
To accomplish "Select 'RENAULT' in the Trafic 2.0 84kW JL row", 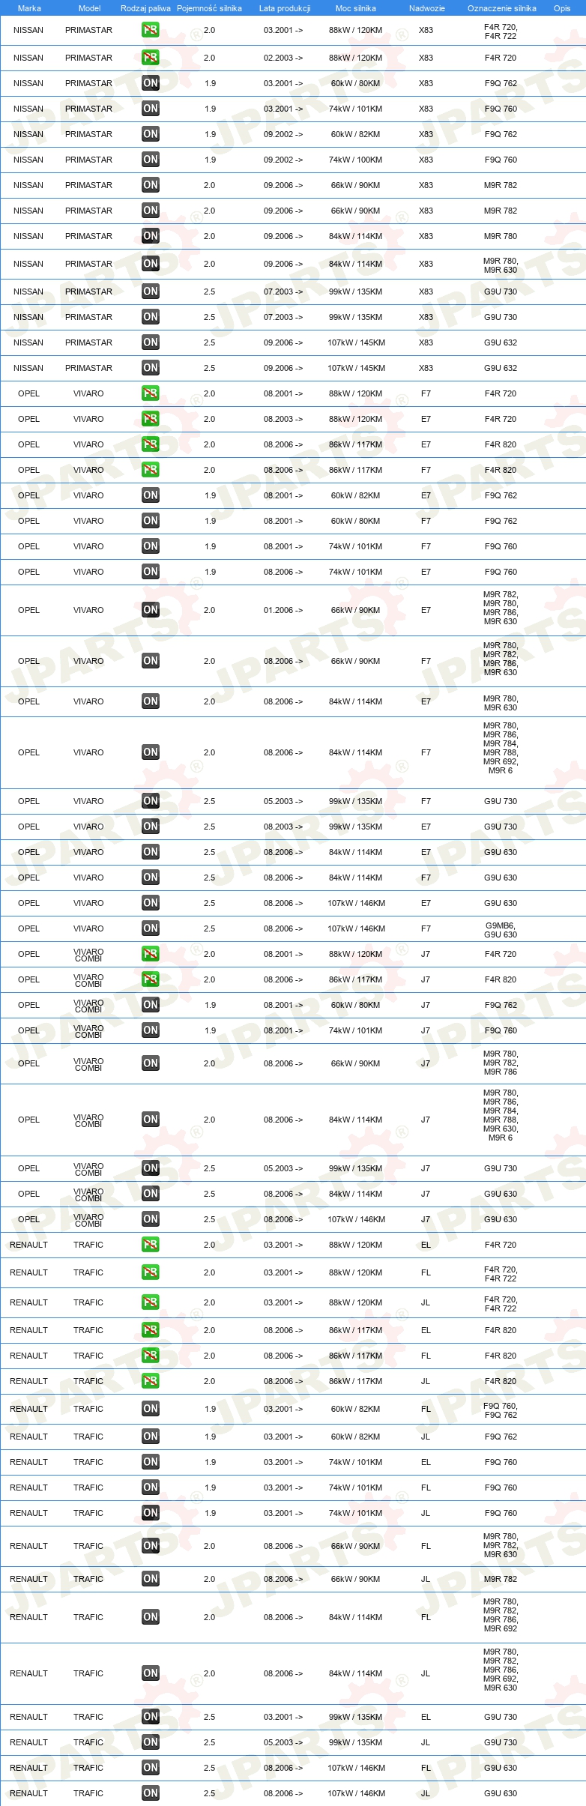I will click(x=28, y=1673).
